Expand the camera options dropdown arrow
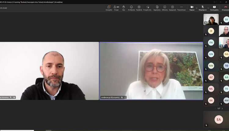This screenshot has width=229, height=131. click(x=196, y=8)
